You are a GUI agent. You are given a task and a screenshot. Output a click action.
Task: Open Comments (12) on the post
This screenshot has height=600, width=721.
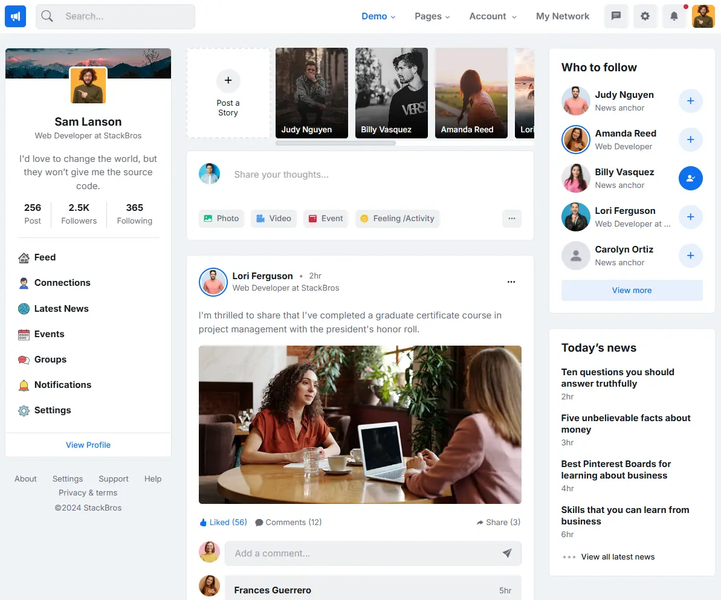[x=288, y=522]
